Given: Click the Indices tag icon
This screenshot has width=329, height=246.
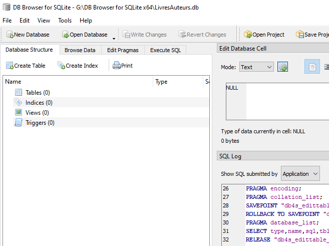Looking at the screenshot, I should (x=19, y=102).
